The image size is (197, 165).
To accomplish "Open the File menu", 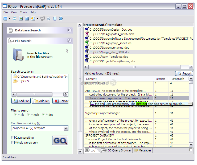I will [x=6, y=12].
